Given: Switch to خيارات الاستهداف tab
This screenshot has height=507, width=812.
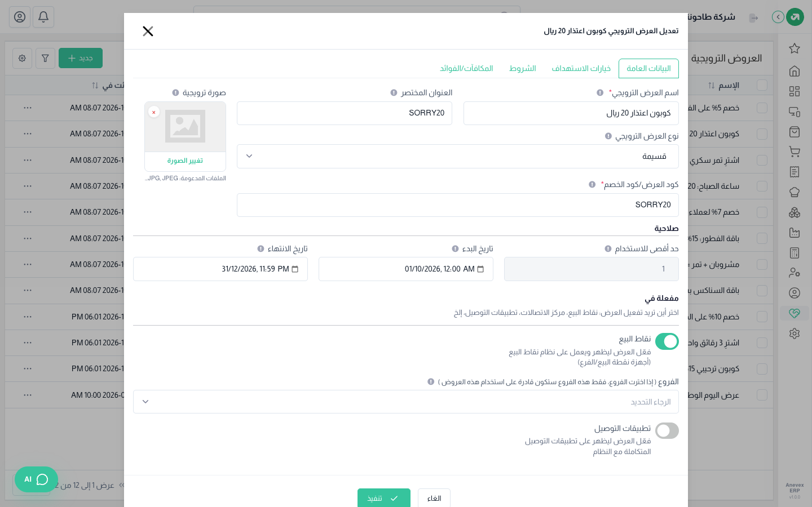Looking at the screenshot, I should tap(581, 69).
